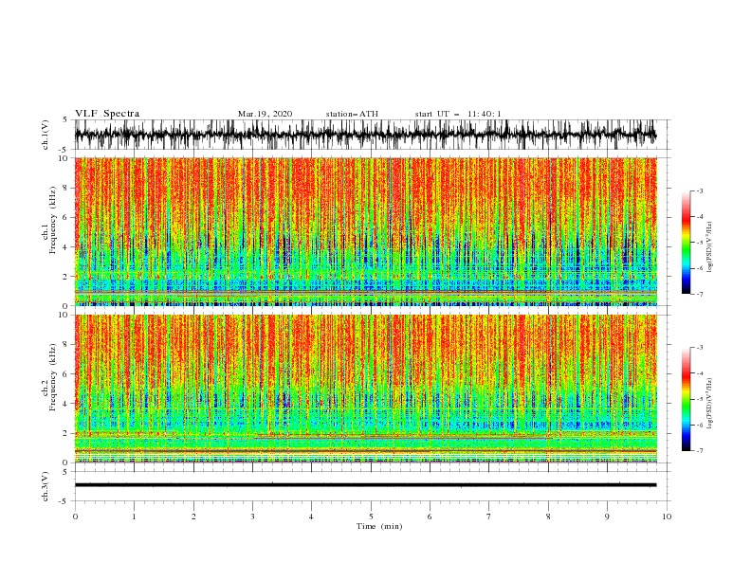Click the ch.1 waveform trace plot

coord(365,135)
